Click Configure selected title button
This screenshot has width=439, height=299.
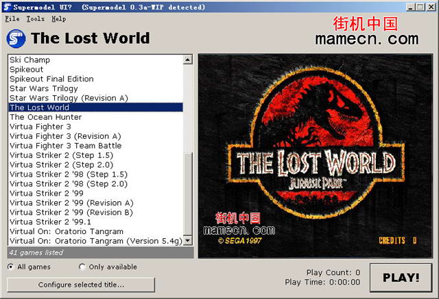(81, 285)
